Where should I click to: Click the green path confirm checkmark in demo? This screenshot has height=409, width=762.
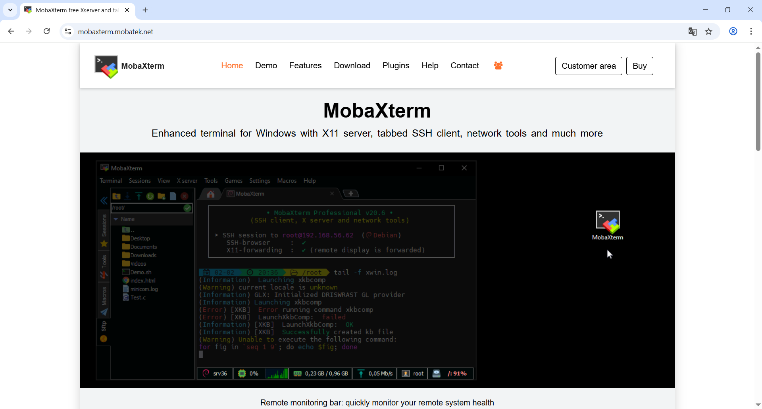(187, 208)
